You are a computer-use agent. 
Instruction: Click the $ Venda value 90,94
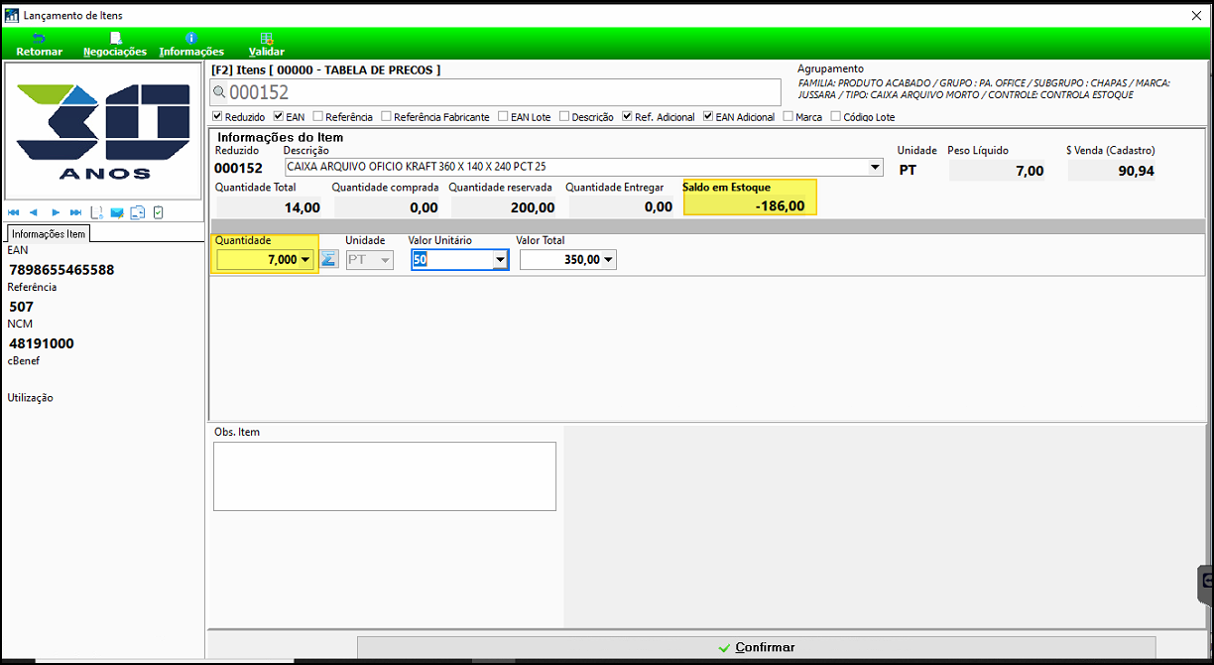[x=1137, y=171]
